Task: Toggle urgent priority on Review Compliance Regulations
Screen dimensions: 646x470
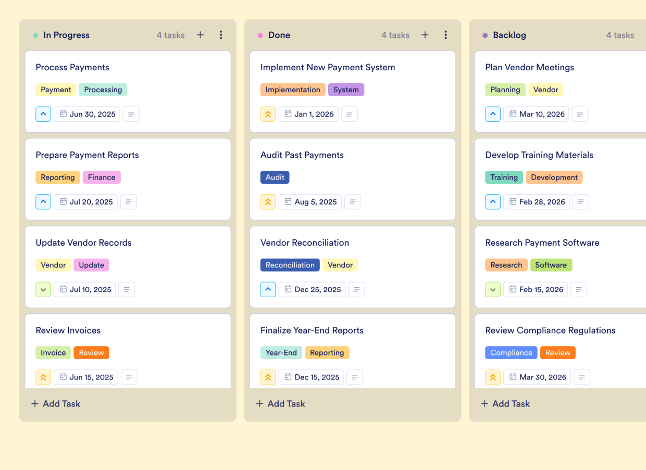Action: (493, 377)
